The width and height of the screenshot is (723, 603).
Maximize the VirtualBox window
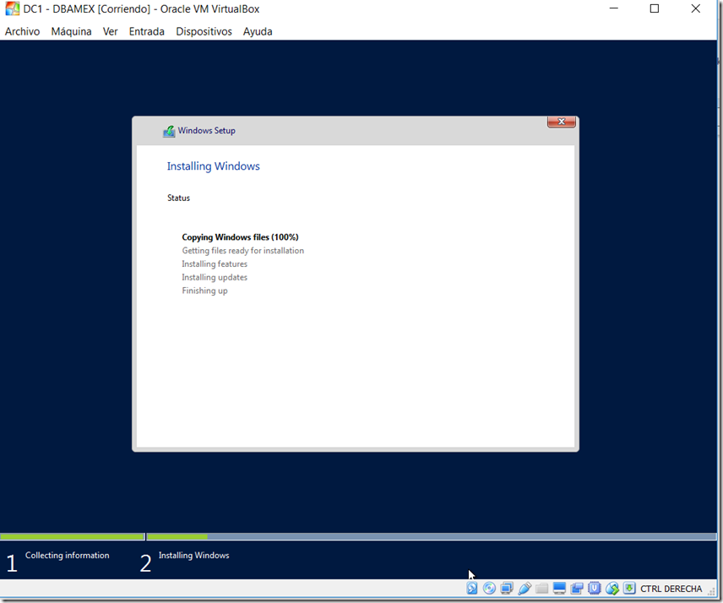(x=655, y=8)
